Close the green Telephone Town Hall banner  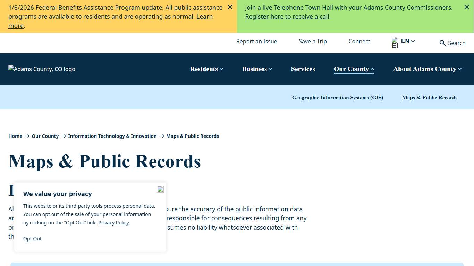point(467,7)
